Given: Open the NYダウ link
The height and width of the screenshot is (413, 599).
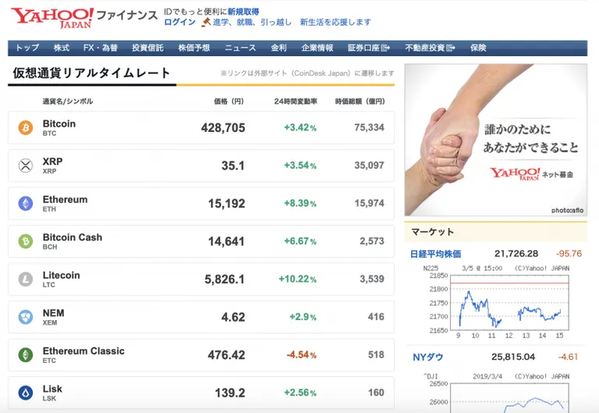Looking at the screenshot, I should (428, 357).
